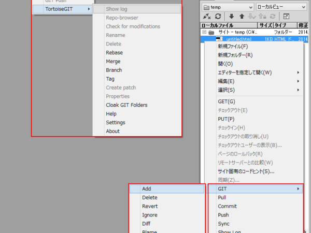
Task: Expand the 選択(S) submenu
Action: tap(298, 90)
